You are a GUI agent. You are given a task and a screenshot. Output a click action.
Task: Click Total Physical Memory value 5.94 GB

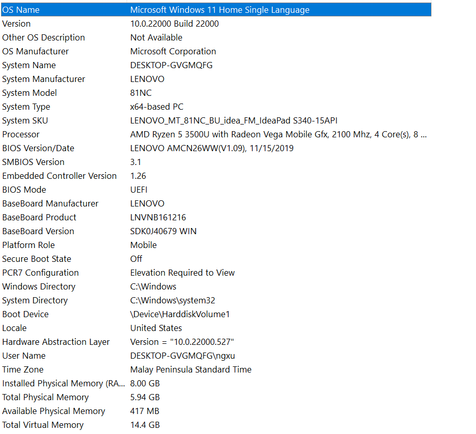145,397
